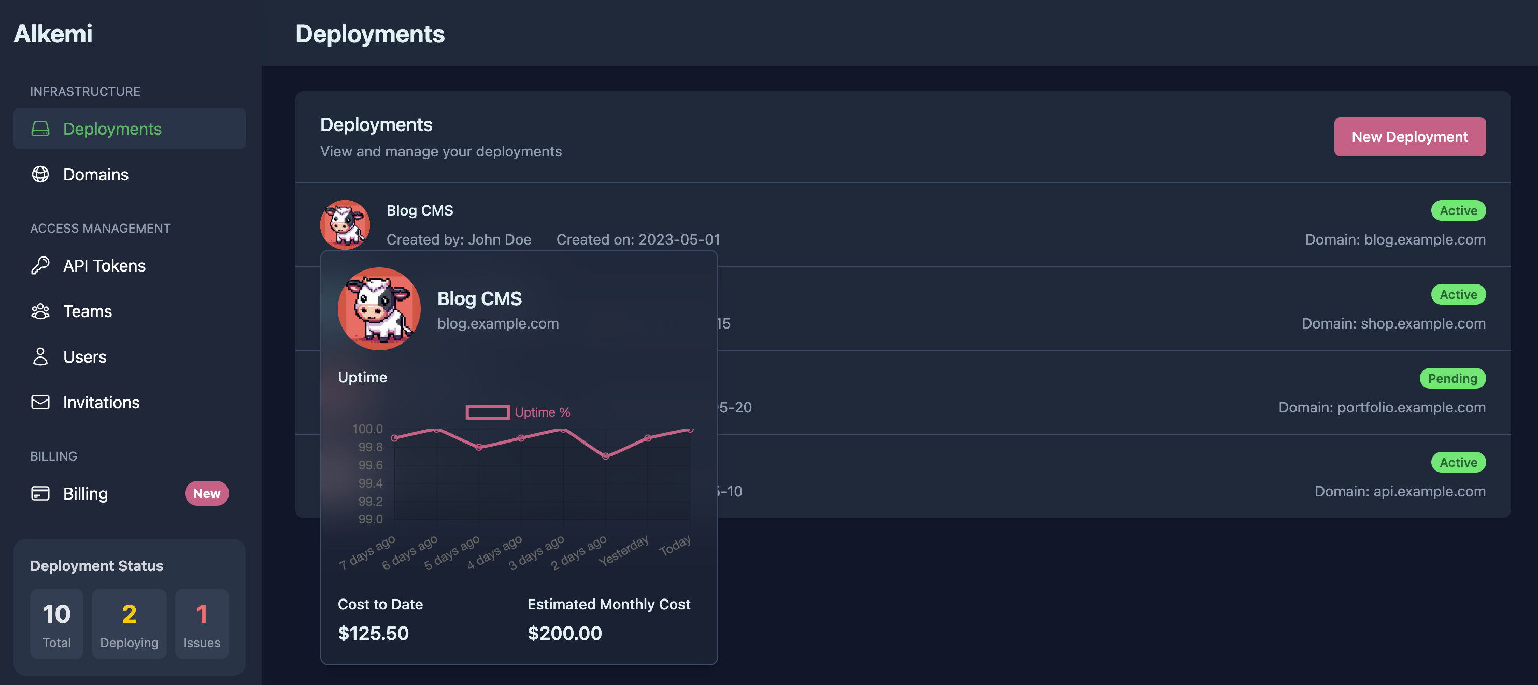Go to the Invitations page
Viewport: 1538px width, 685px height.
coord(101,403)
